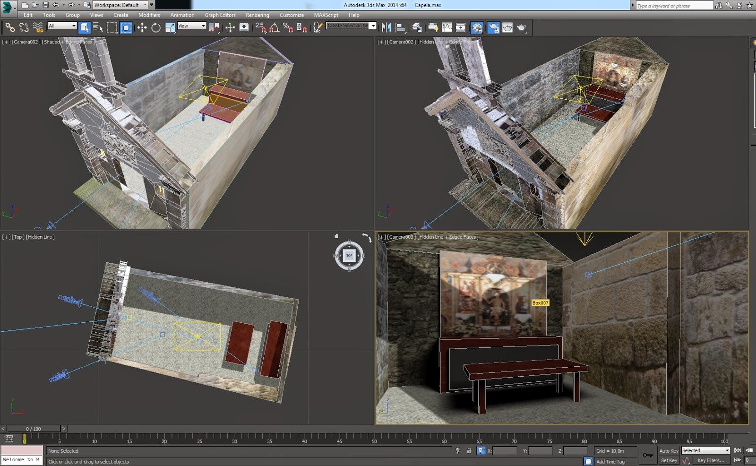This screenshot has height=466, width=756.
Task: Click the Select by Name icon
Action: point(98,27)
